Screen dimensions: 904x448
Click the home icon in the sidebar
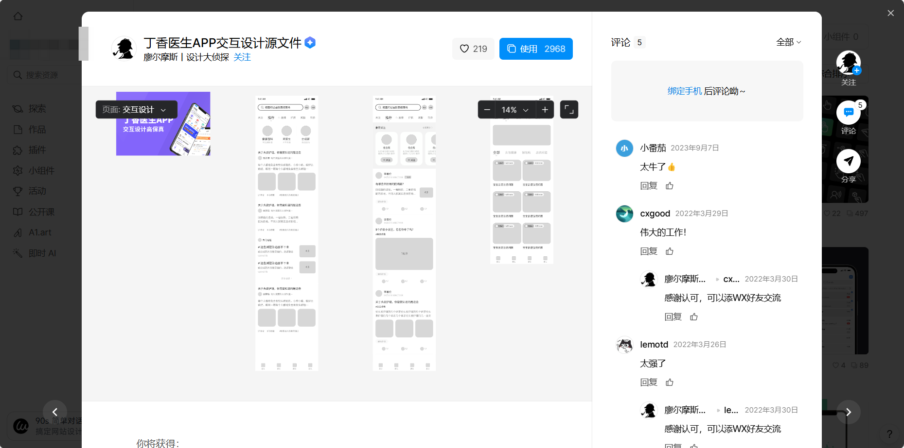pyautogui.click(x=18, y=16)
